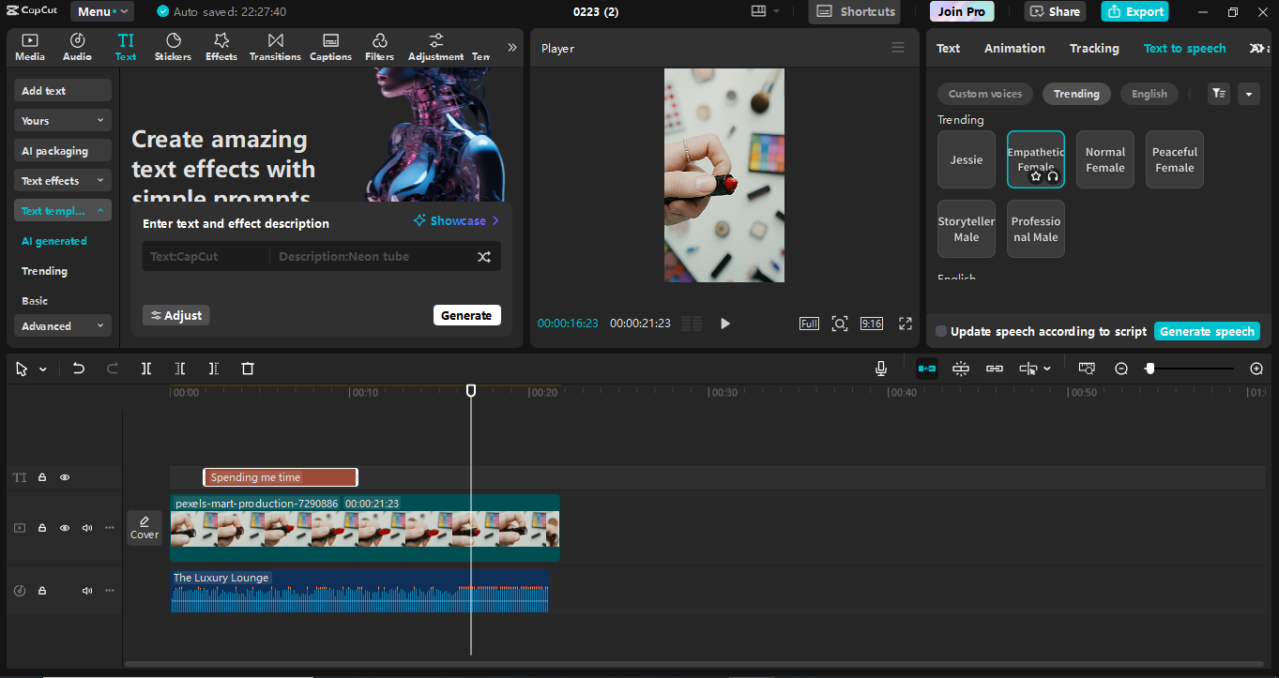The height and width of the screenshot is (678, 1279).
Task: Switch to the Animation tab
Action: 1014,48
